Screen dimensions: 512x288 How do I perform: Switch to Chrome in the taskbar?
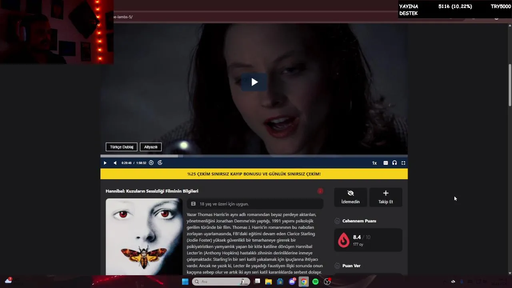(x=304, y=282)
